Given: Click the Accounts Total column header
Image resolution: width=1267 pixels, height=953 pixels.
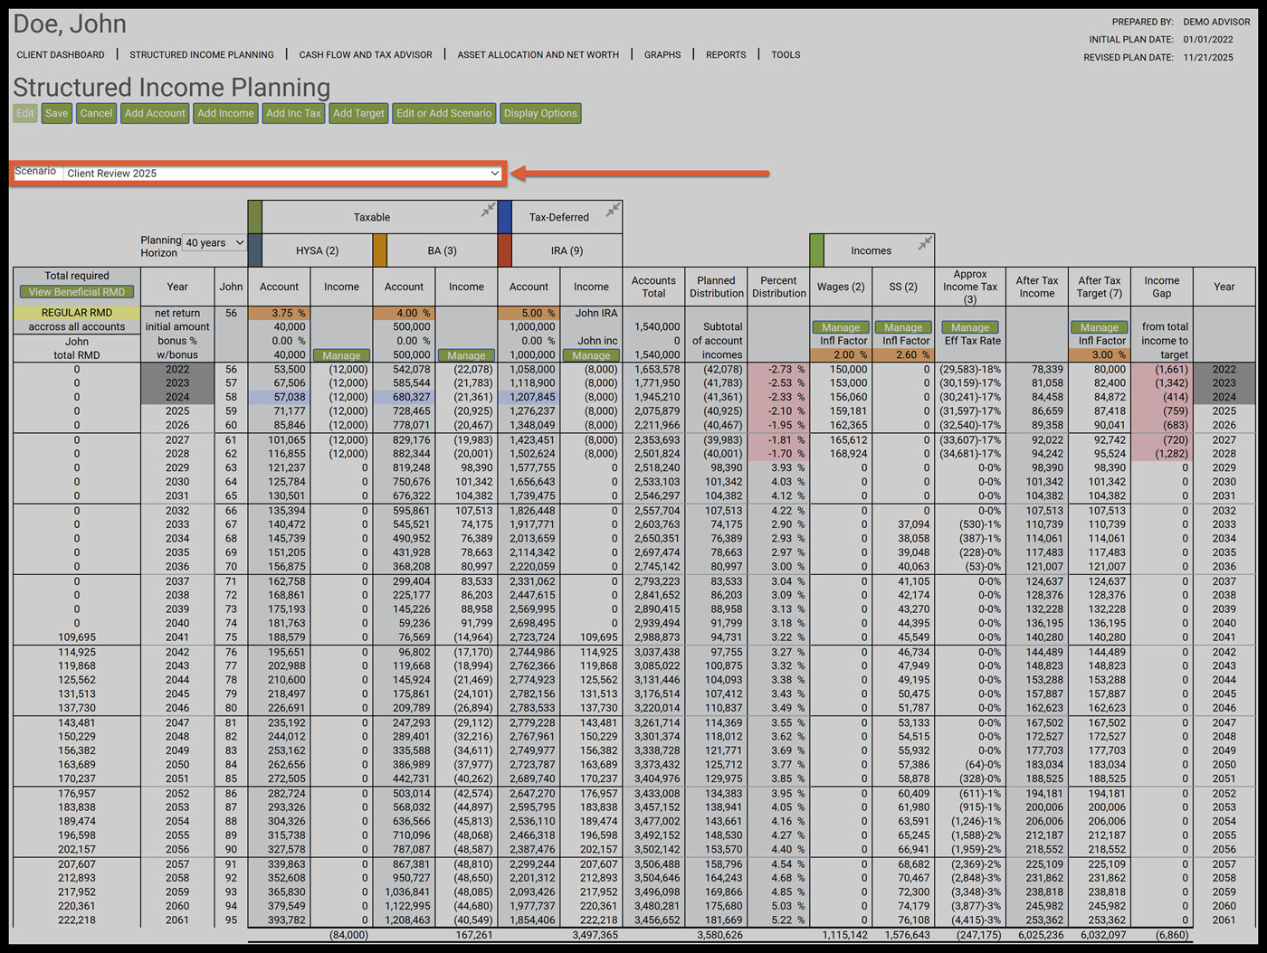Looking at the screenshot, I should pyautogui.click(x=653, y=287).
